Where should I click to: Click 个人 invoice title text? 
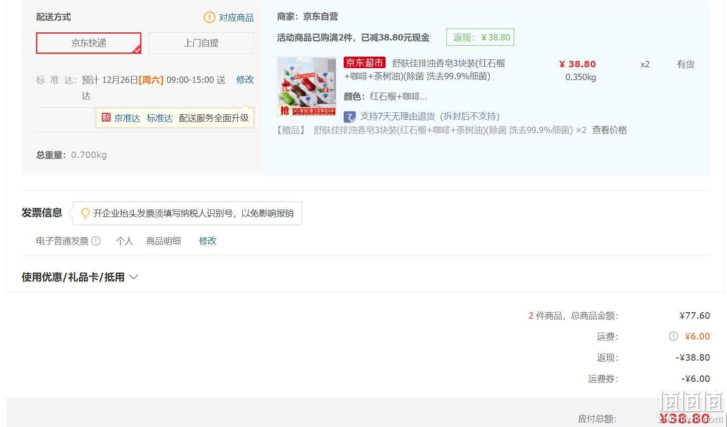pyautogui.click(x=124, y=241)
